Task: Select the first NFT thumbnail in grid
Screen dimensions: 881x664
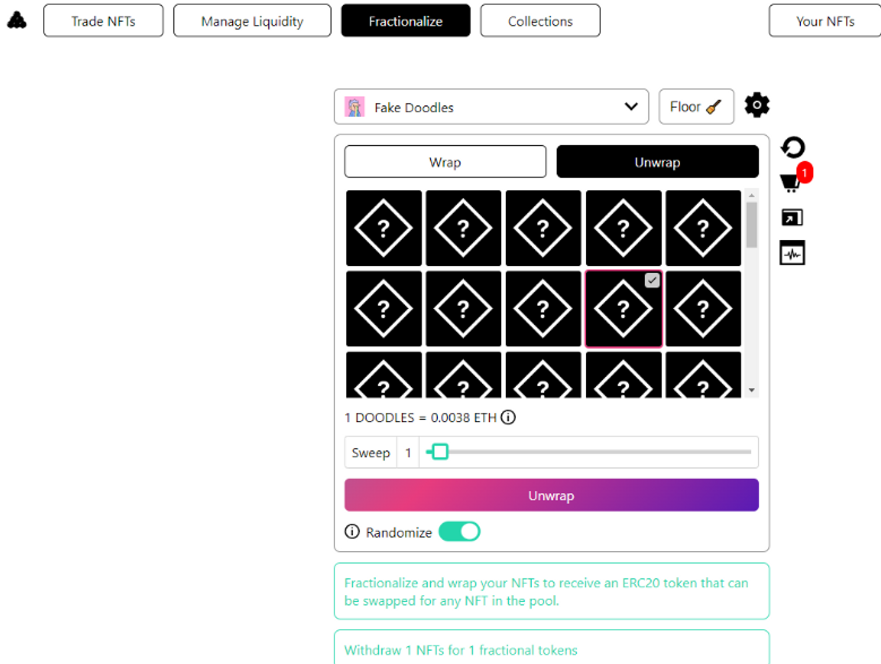Action: coord(383,228)
